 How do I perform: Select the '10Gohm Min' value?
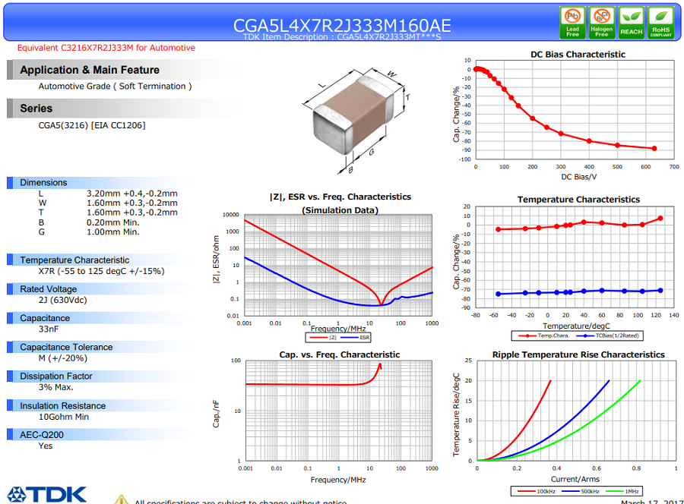coord(64,417)
